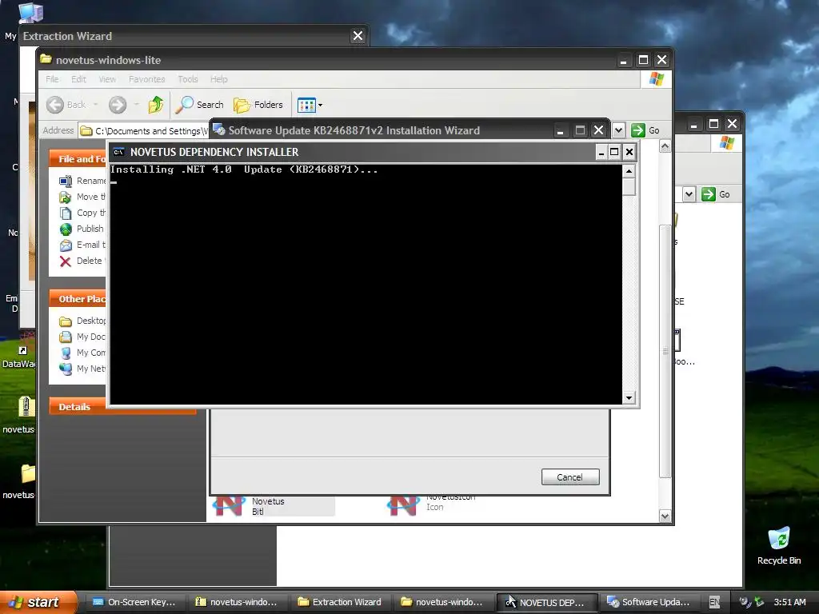Click the scroll down arrow of the Explorer file list

coord(665,516)
